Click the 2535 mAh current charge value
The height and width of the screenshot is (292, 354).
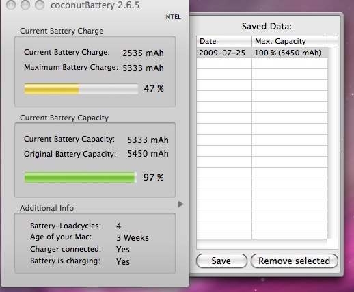coord(143,53)
